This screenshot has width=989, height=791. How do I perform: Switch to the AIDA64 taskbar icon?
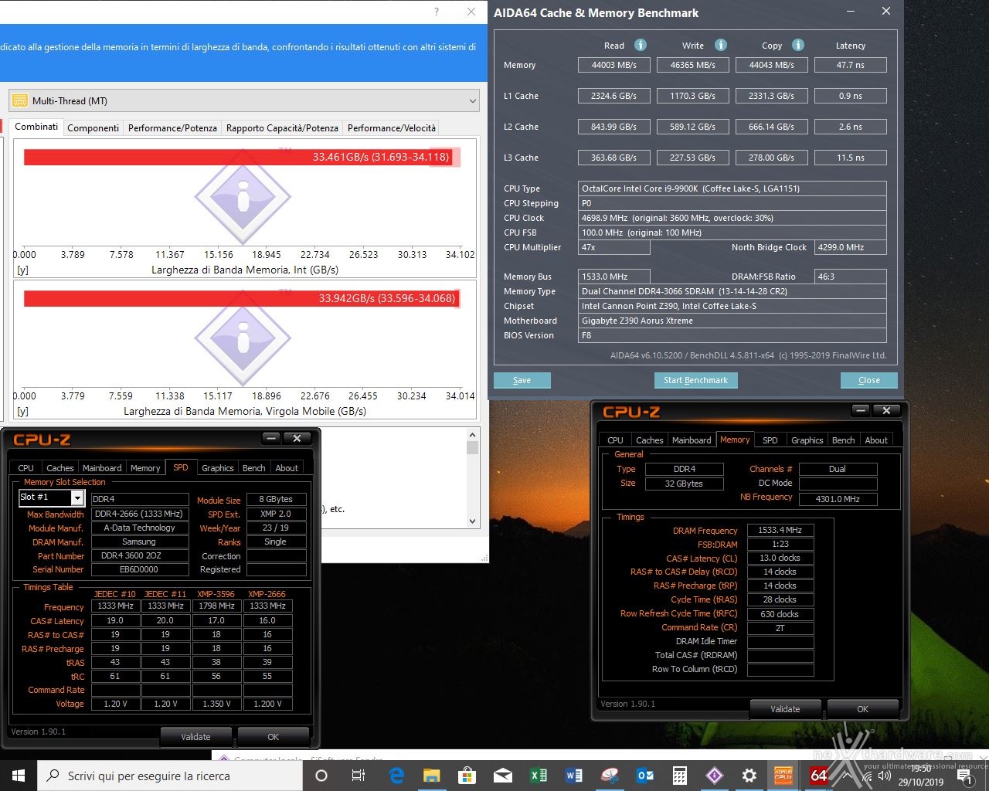819,776
